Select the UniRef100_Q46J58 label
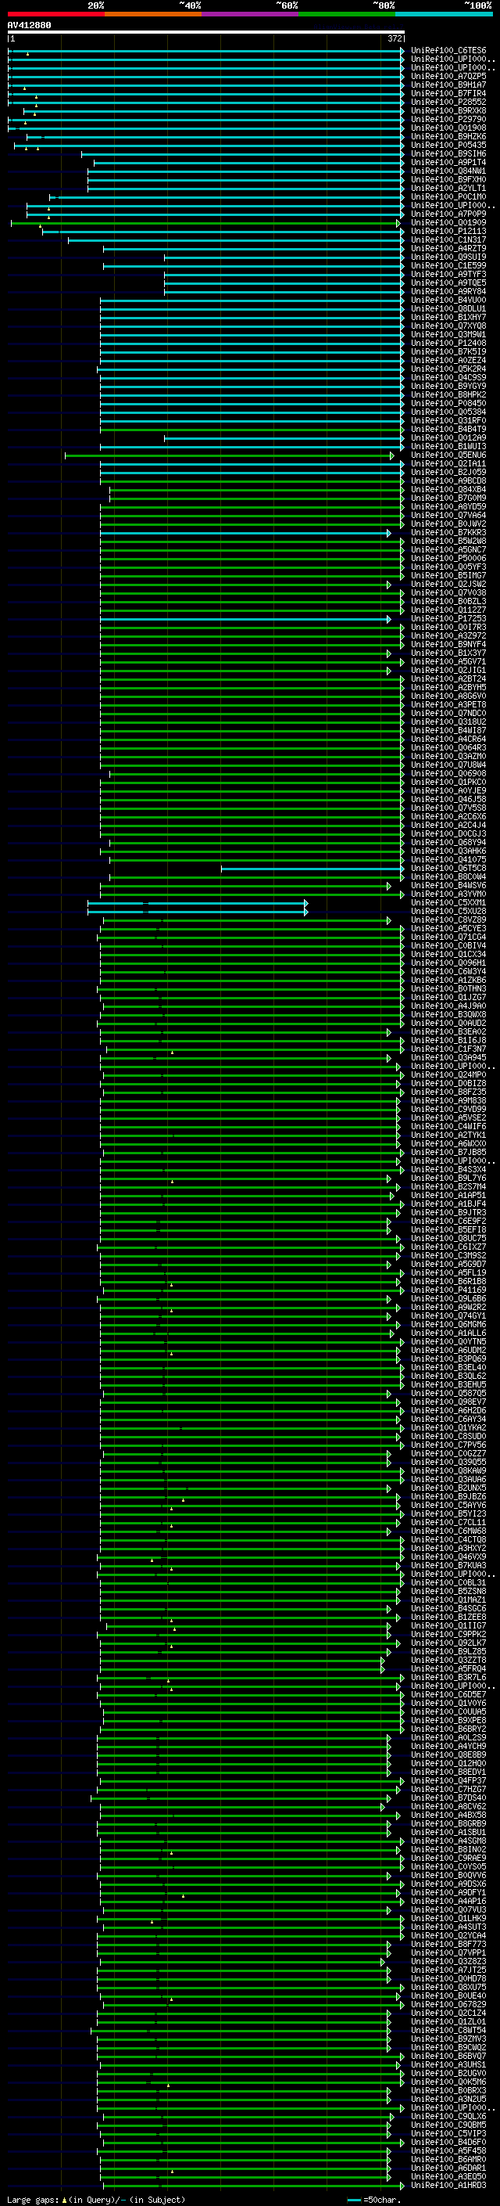500x2206 pixels. pos(448,799)
